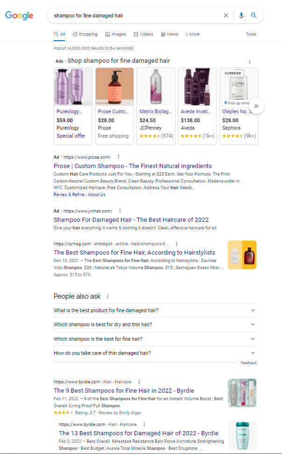Screen dimensions: 282x454
Task: Click the Google logo
Action: coord(19,15)
